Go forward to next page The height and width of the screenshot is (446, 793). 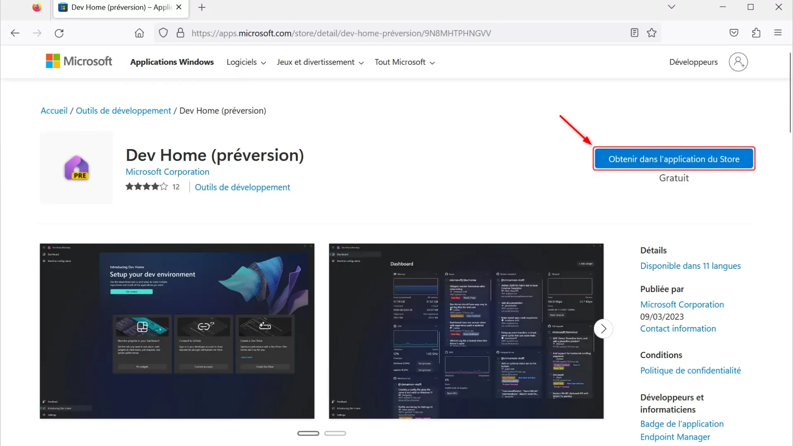point(37,33)
